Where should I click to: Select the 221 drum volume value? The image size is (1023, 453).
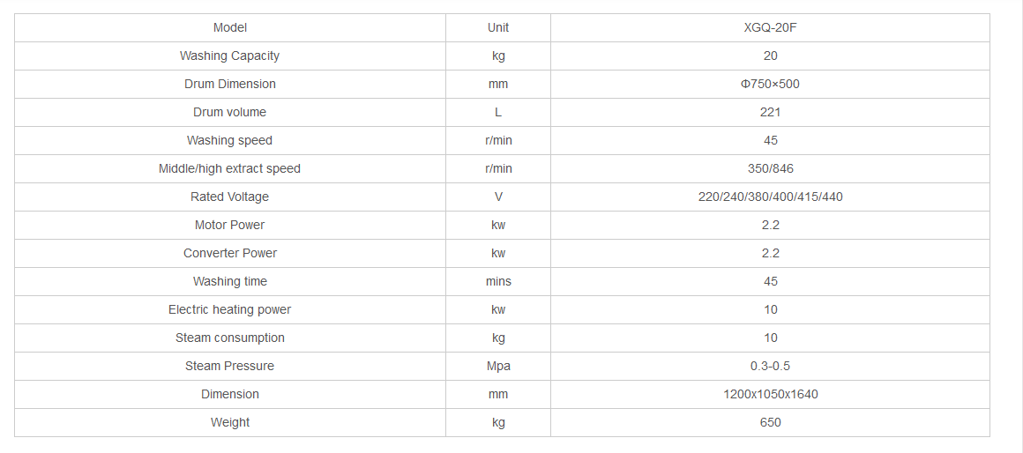(x=770, y=112)
